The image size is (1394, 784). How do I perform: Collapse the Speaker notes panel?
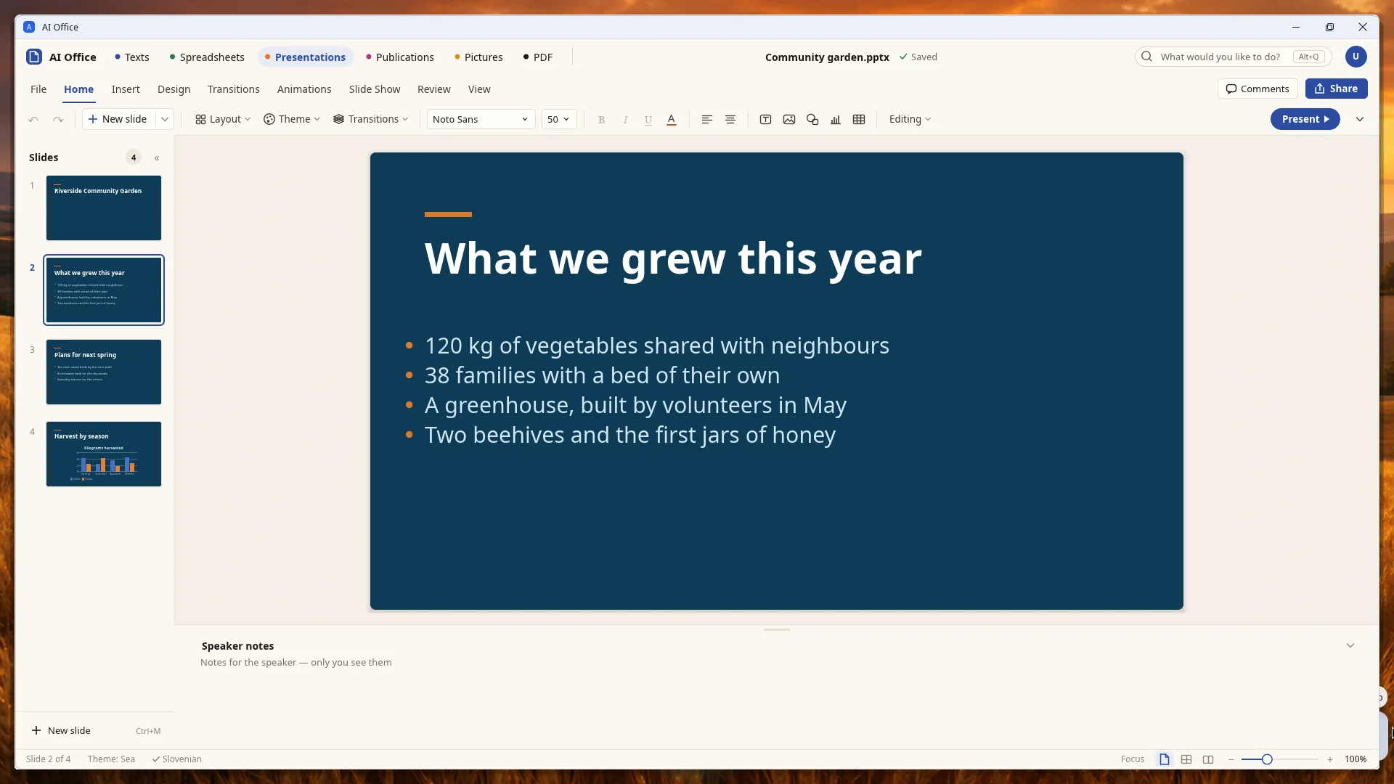(1350, 645)
